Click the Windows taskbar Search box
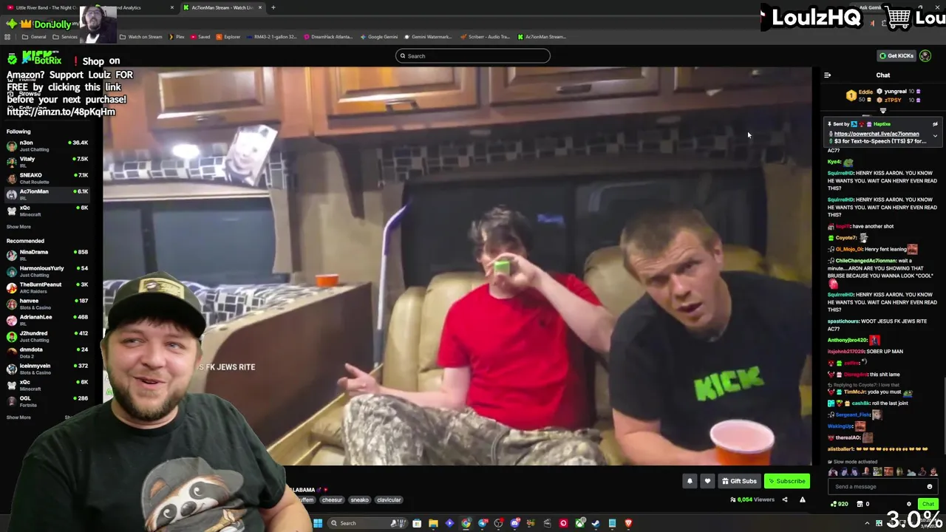This screenshot has height=532, width=946. [367, 523]
